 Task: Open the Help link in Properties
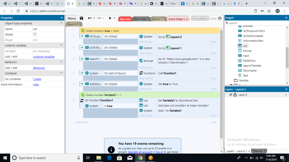pos(36,84)
